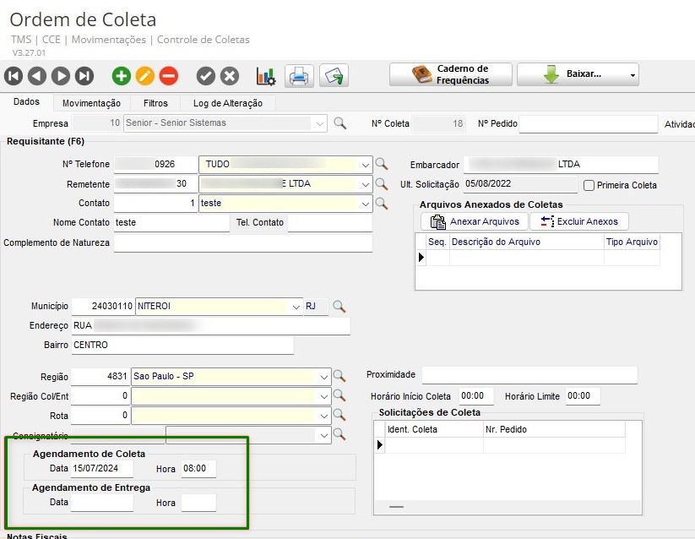The width and height of the screenshot is (695, 539).
Task: Click the Caderno de Frequências button
Action: pyautogui.click(x=451, y=74)
